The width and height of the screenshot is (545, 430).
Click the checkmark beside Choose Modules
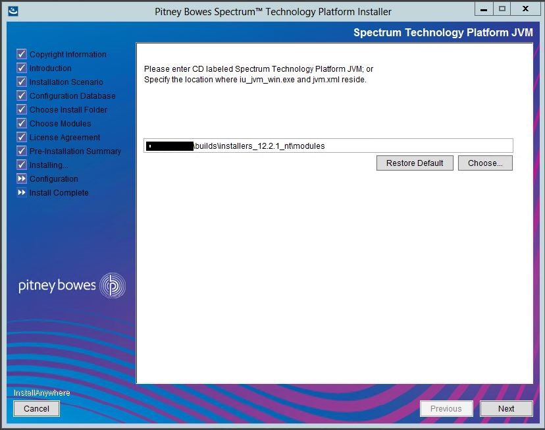[22, 123]
